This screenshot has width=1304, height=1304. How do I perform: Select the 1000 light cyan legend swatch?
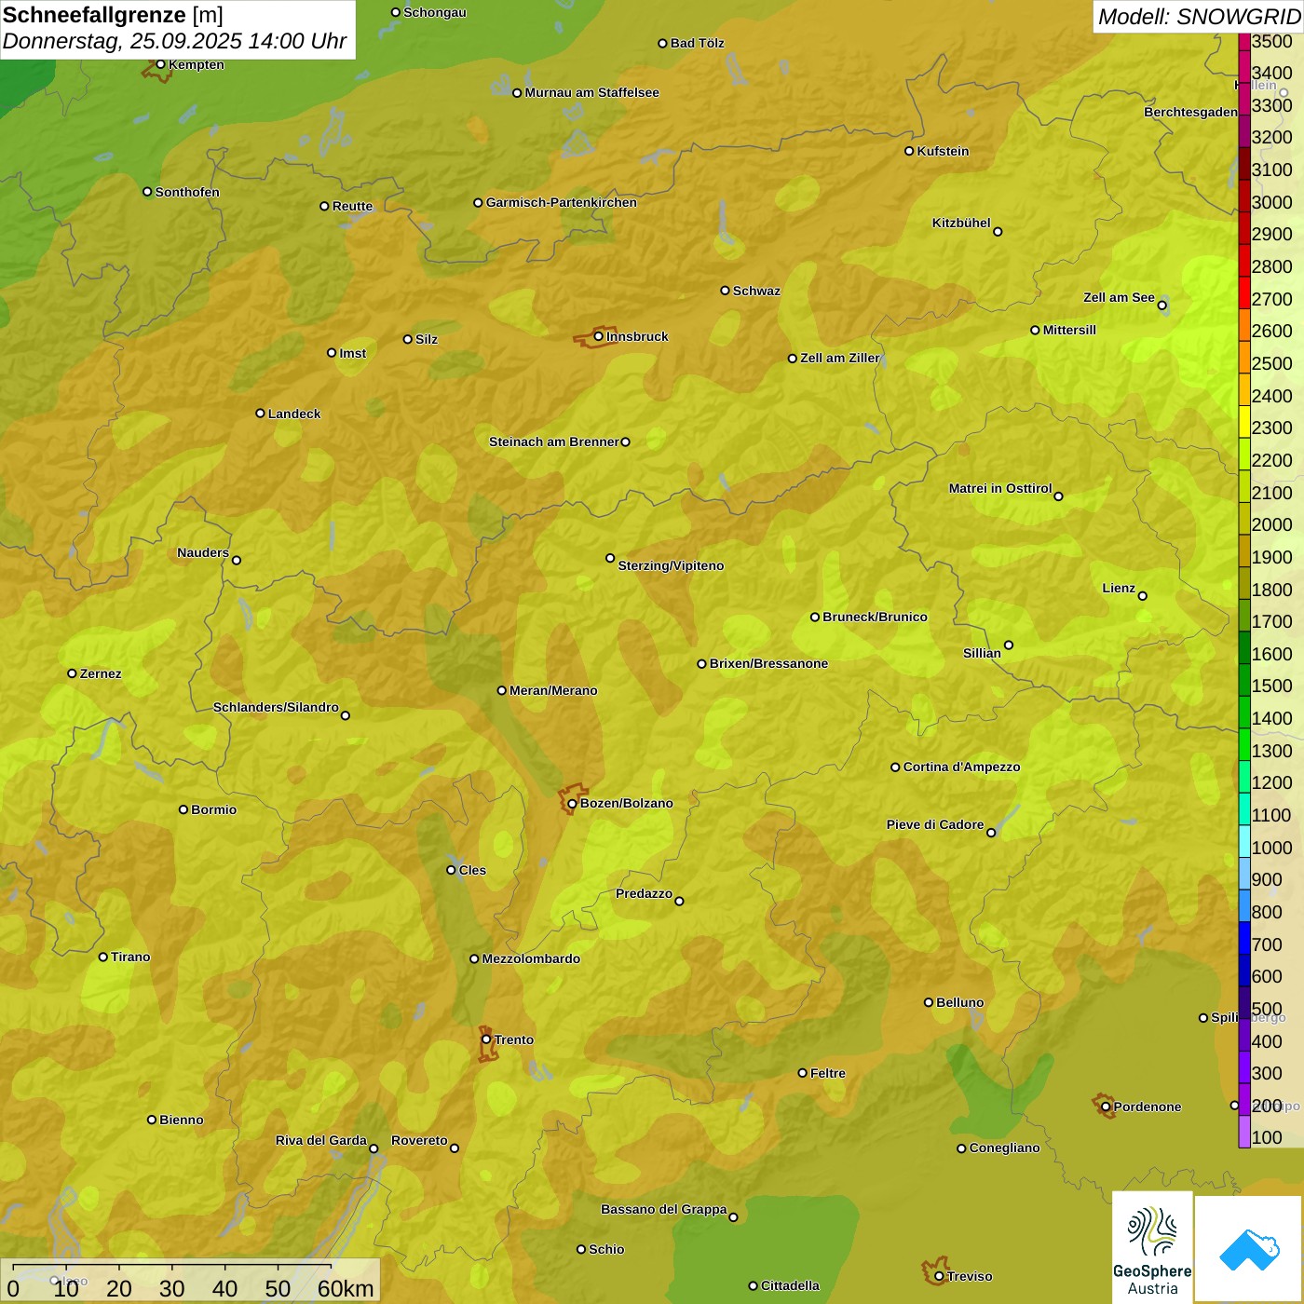pos(1244,841)
